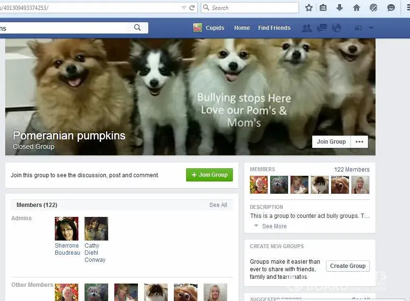Open privacy shortcuts lock icon

pos(359,28)
